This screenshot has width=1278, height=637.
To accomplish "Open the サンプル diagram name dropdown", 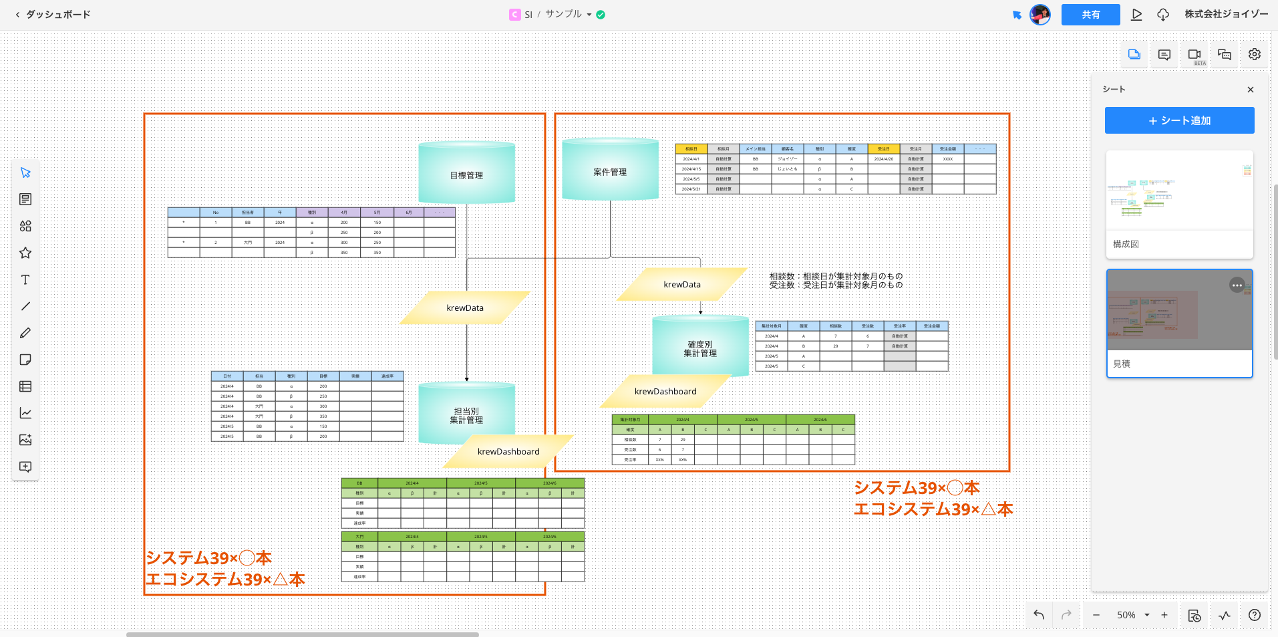I will pos(589,15).
